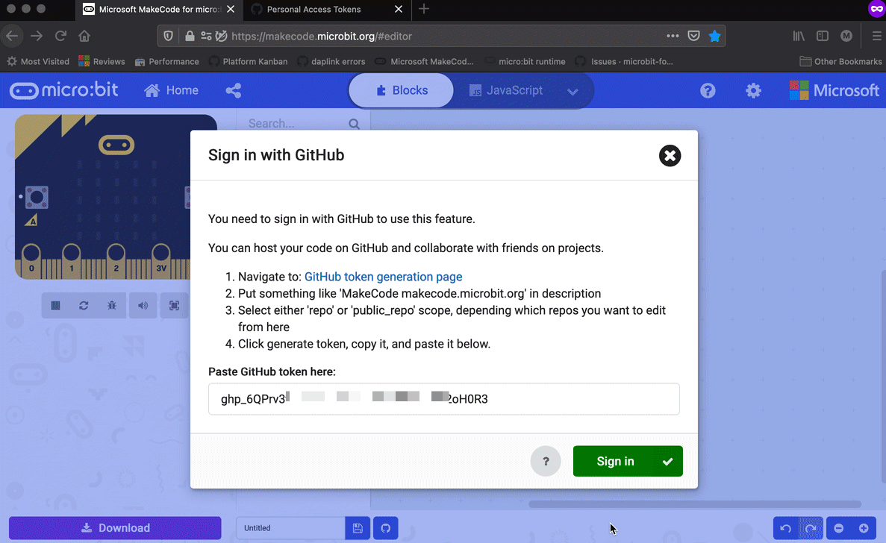Image resolution: width=886 pixels, height=543 pixels.
Task: Expand the language dropdown next to JavaScript
Action: (x=573, y=92)
